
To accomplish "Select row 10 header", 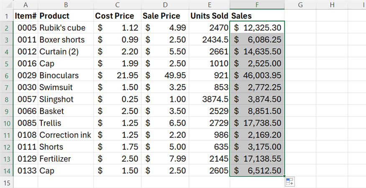I will point(7,123).
